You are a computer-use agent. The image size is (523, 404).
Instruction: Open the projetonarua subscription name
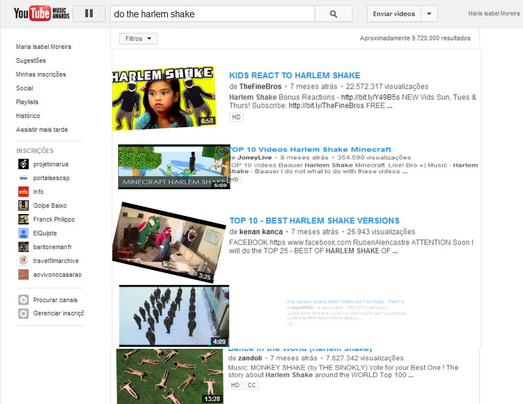coord(51,164)
